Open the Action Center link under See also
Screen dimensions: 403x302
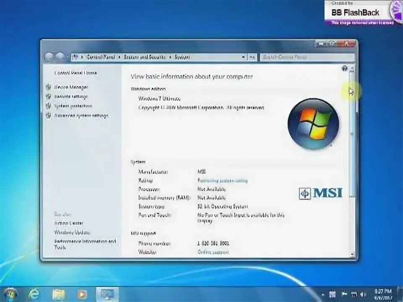[x=68, y=223]
